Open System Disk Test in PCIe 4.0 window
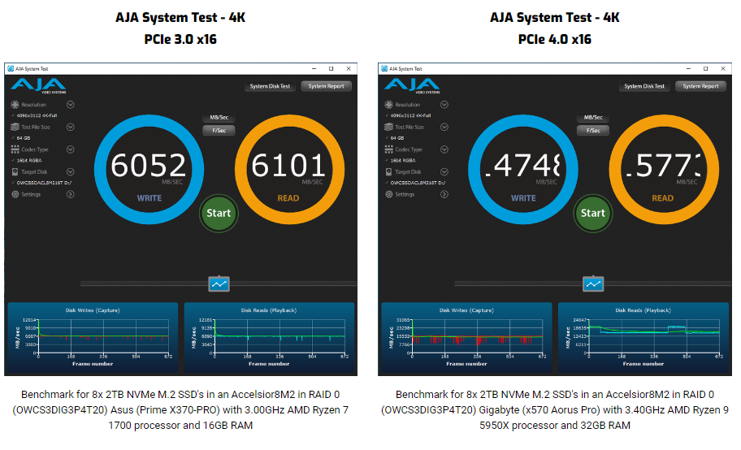Viewport: 741px width, 450px height. [x=644, y=86]
